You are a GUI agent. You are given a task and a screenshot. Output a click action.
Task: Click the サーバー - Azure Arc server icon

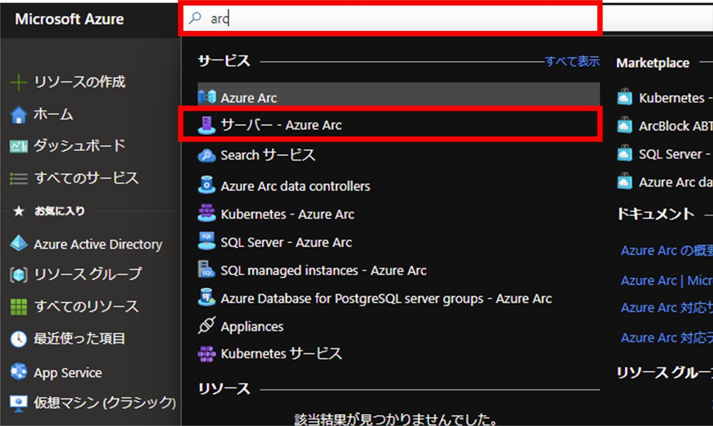(x=207, y=125)
